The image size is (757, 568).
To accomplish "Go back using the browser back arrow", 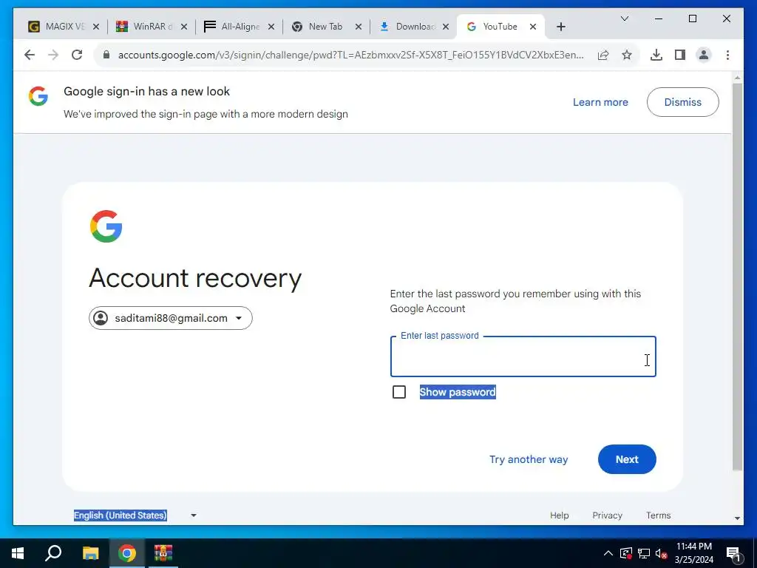I will click(x=30, y=55).
